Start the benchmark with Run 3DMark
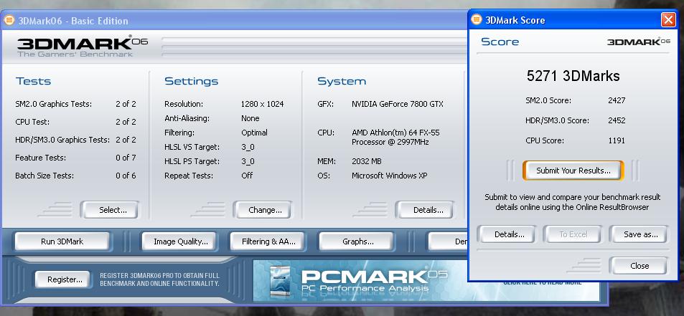The width and height of the screenshot is (684, 316). pyautogui.click(x=62, y=241)
